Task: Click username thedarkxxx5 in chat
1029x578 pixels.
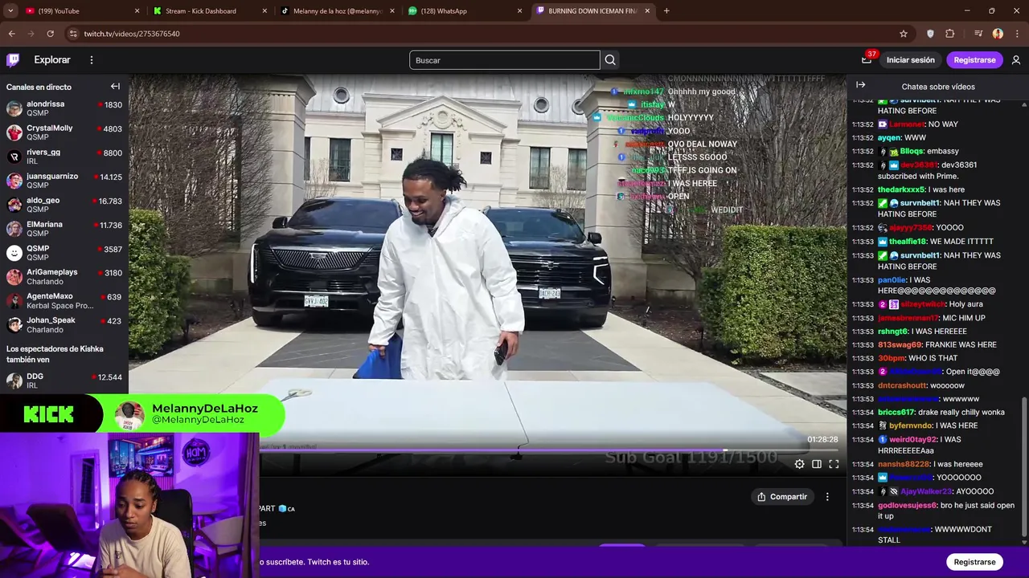Action: coord(901,190)
